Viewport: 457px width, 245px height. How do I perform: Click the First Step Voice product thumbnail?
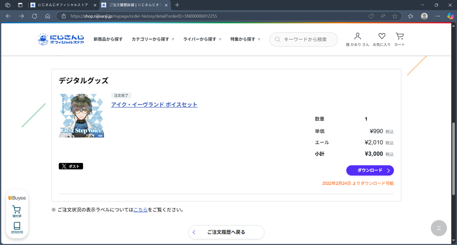coord(81,116)
